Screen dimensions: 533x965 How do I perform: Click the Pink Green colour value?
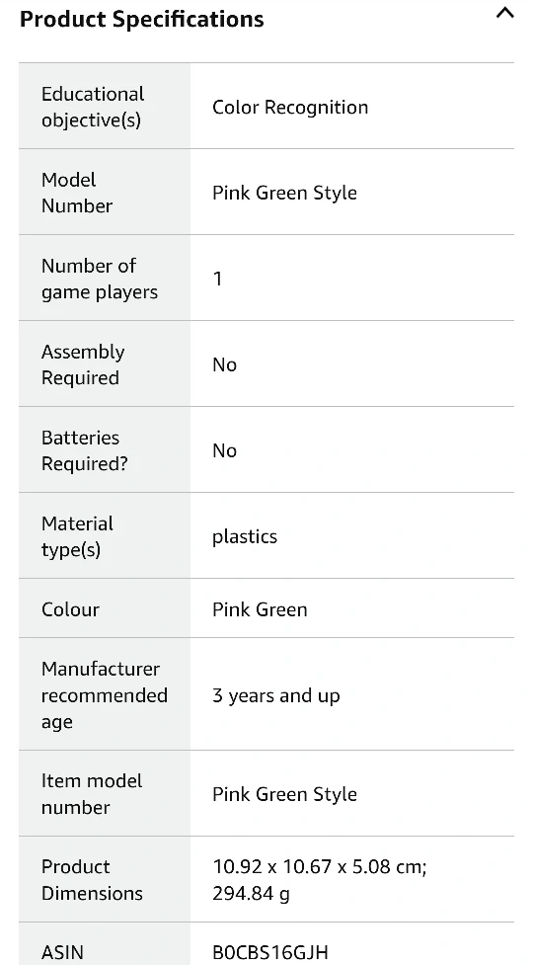click(x=260, y=609)
